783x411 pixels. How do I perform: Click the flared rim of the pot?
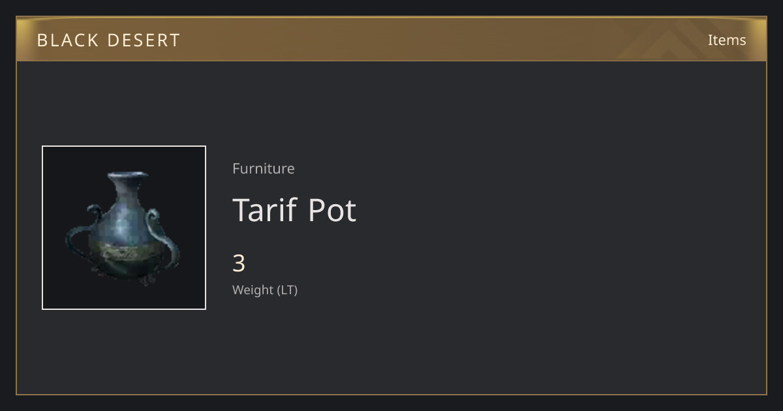point(128,176)
